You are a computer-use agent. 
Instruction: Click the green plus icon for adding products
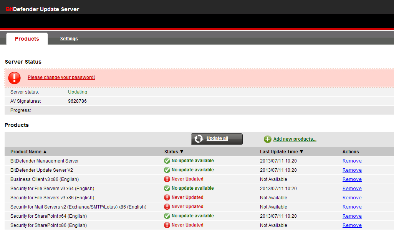(268, 139)
